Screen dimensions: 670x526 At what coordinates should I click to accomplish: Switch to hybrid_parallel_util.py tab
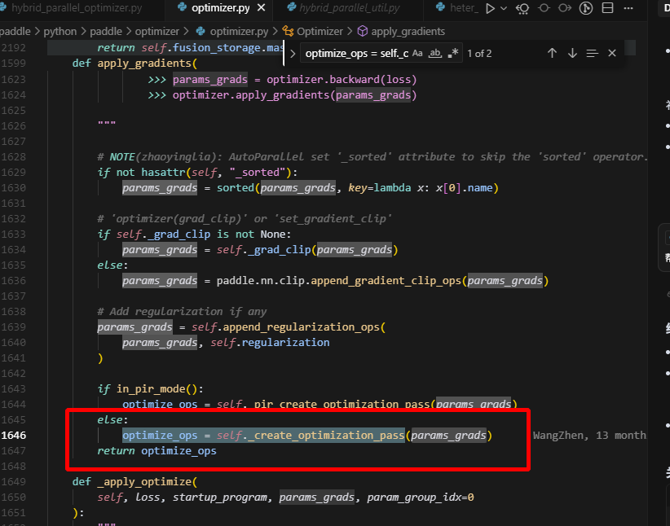pyautogui.click(x=350, y=9)
